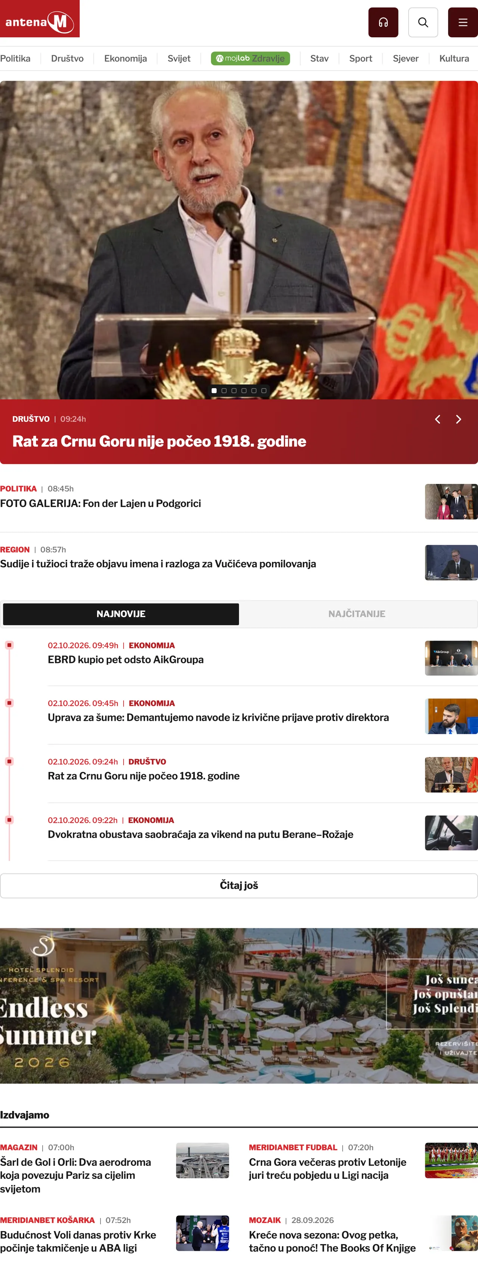Open the Ekonomija section
This screenshot has width=478, height=1274.
tap(126, 58)
